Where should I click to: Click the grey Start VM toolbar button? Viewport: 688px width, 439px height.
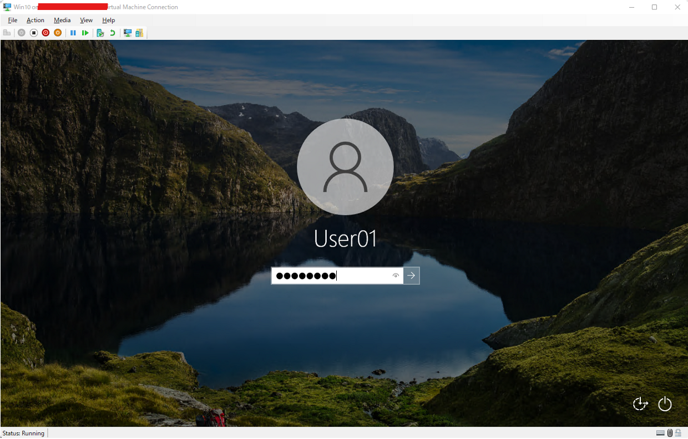click(21, 33)
